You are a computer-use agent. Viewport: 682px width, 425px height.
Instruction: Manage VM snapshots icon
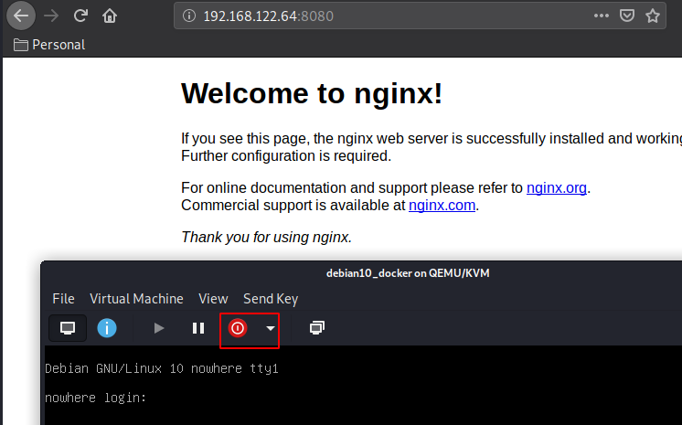click(317, 328)
